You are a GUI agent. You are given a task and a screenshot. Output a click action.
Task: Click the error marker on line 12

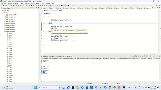(41, 28)
